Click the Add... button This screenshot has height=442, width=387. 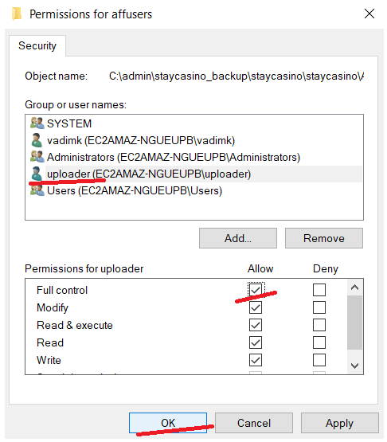click(238, 238)
